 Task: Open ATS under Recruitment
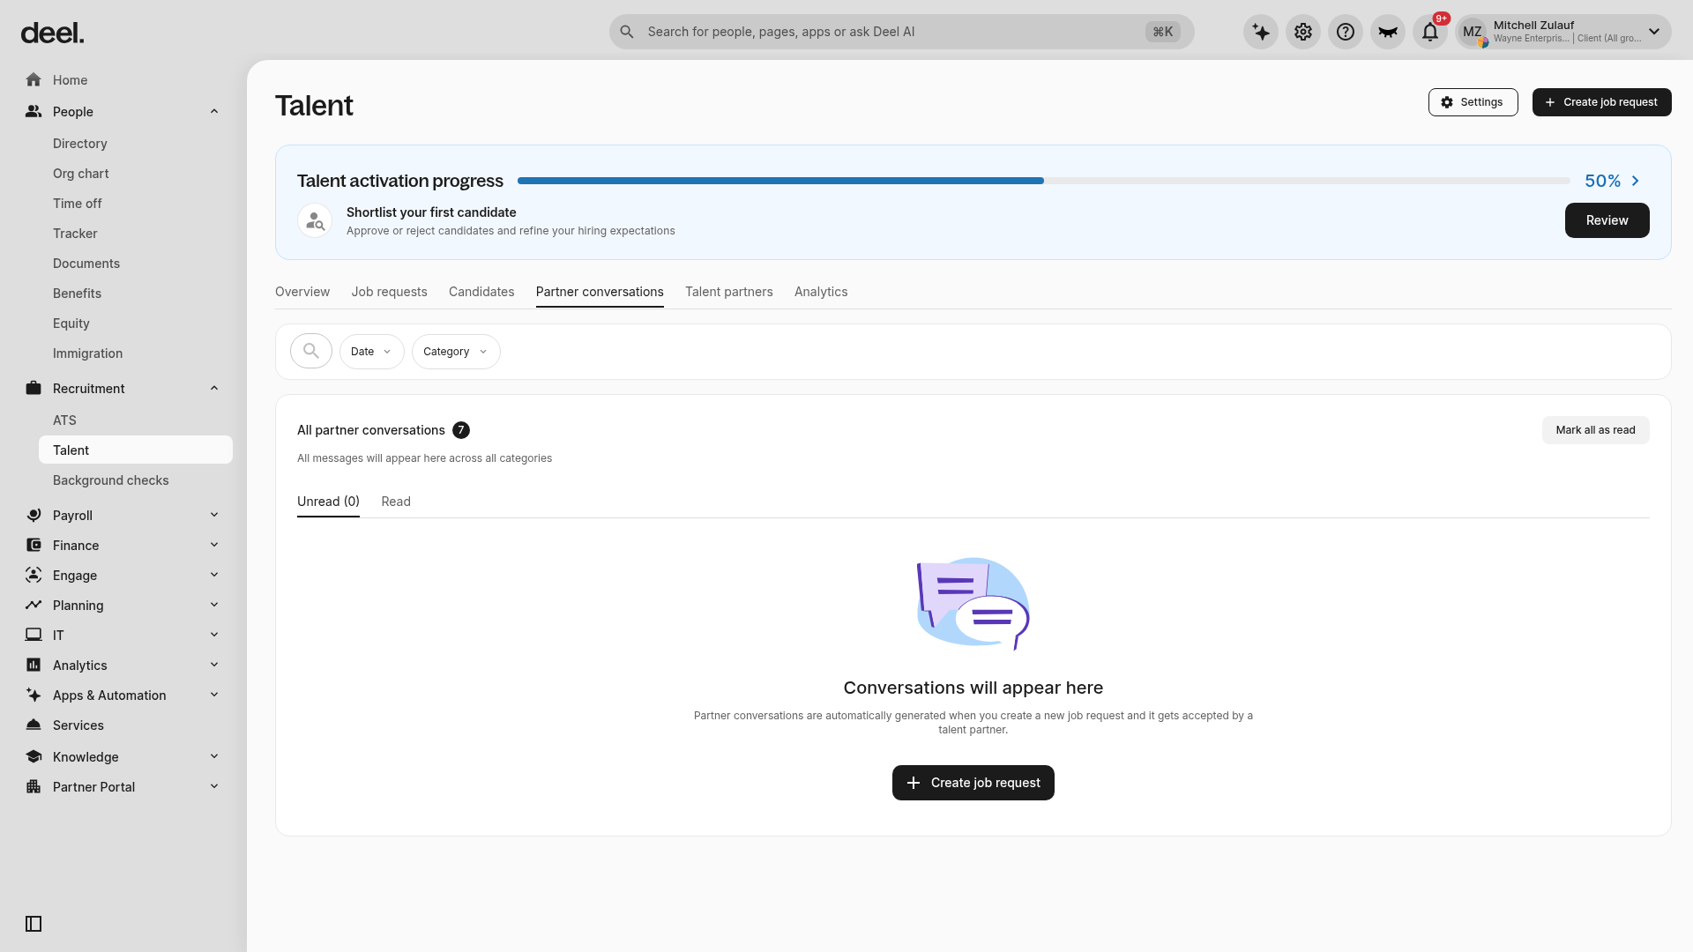(x=64, y=420)
